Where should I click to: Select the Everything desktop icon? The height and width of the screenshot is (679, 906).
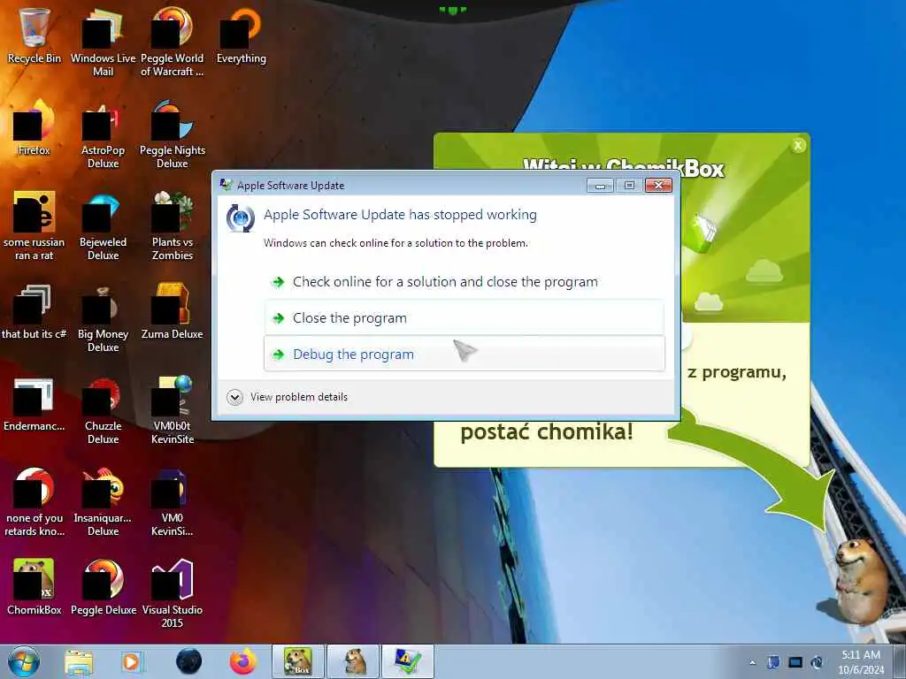click(241, 37)
